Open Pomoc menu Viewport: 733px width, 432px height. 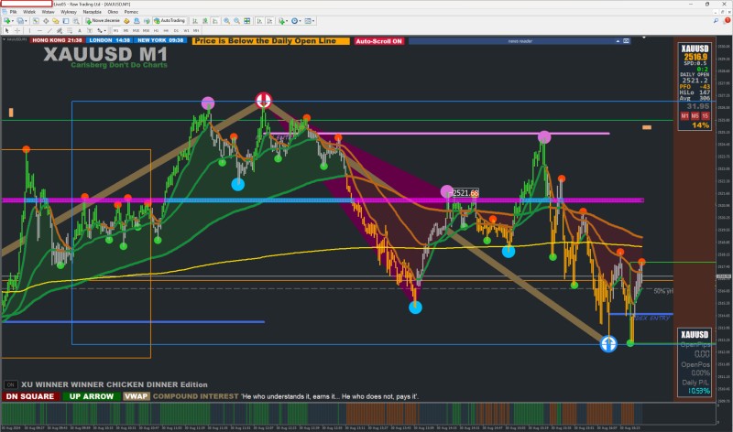pyautogui.click(x=131, y=12)
